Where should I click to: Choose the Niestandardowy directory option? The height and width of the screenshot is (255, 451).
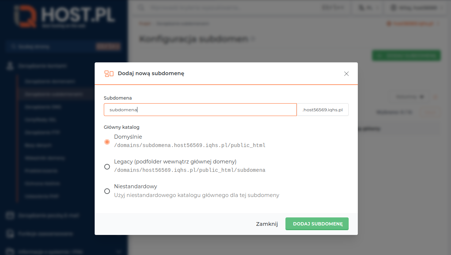point(107,191)
